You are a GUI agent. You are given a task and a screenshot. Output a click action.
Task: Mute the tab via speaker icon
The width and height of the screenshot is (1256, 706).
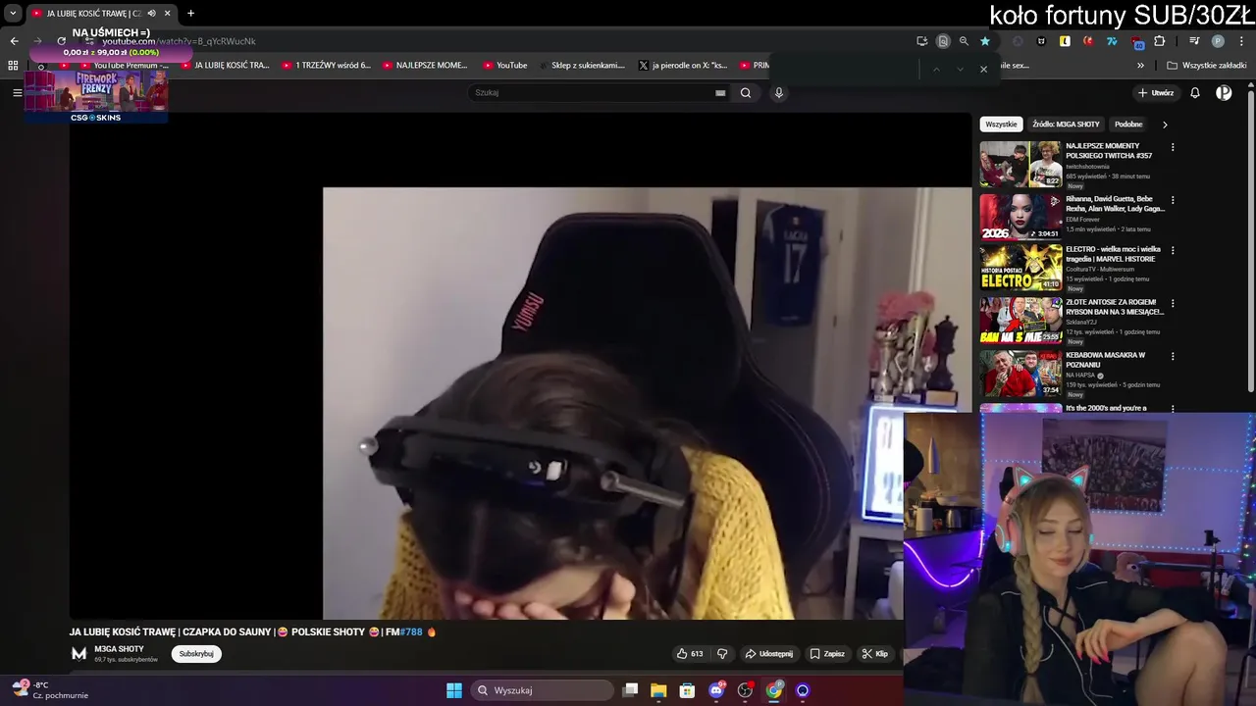point(151,13)
